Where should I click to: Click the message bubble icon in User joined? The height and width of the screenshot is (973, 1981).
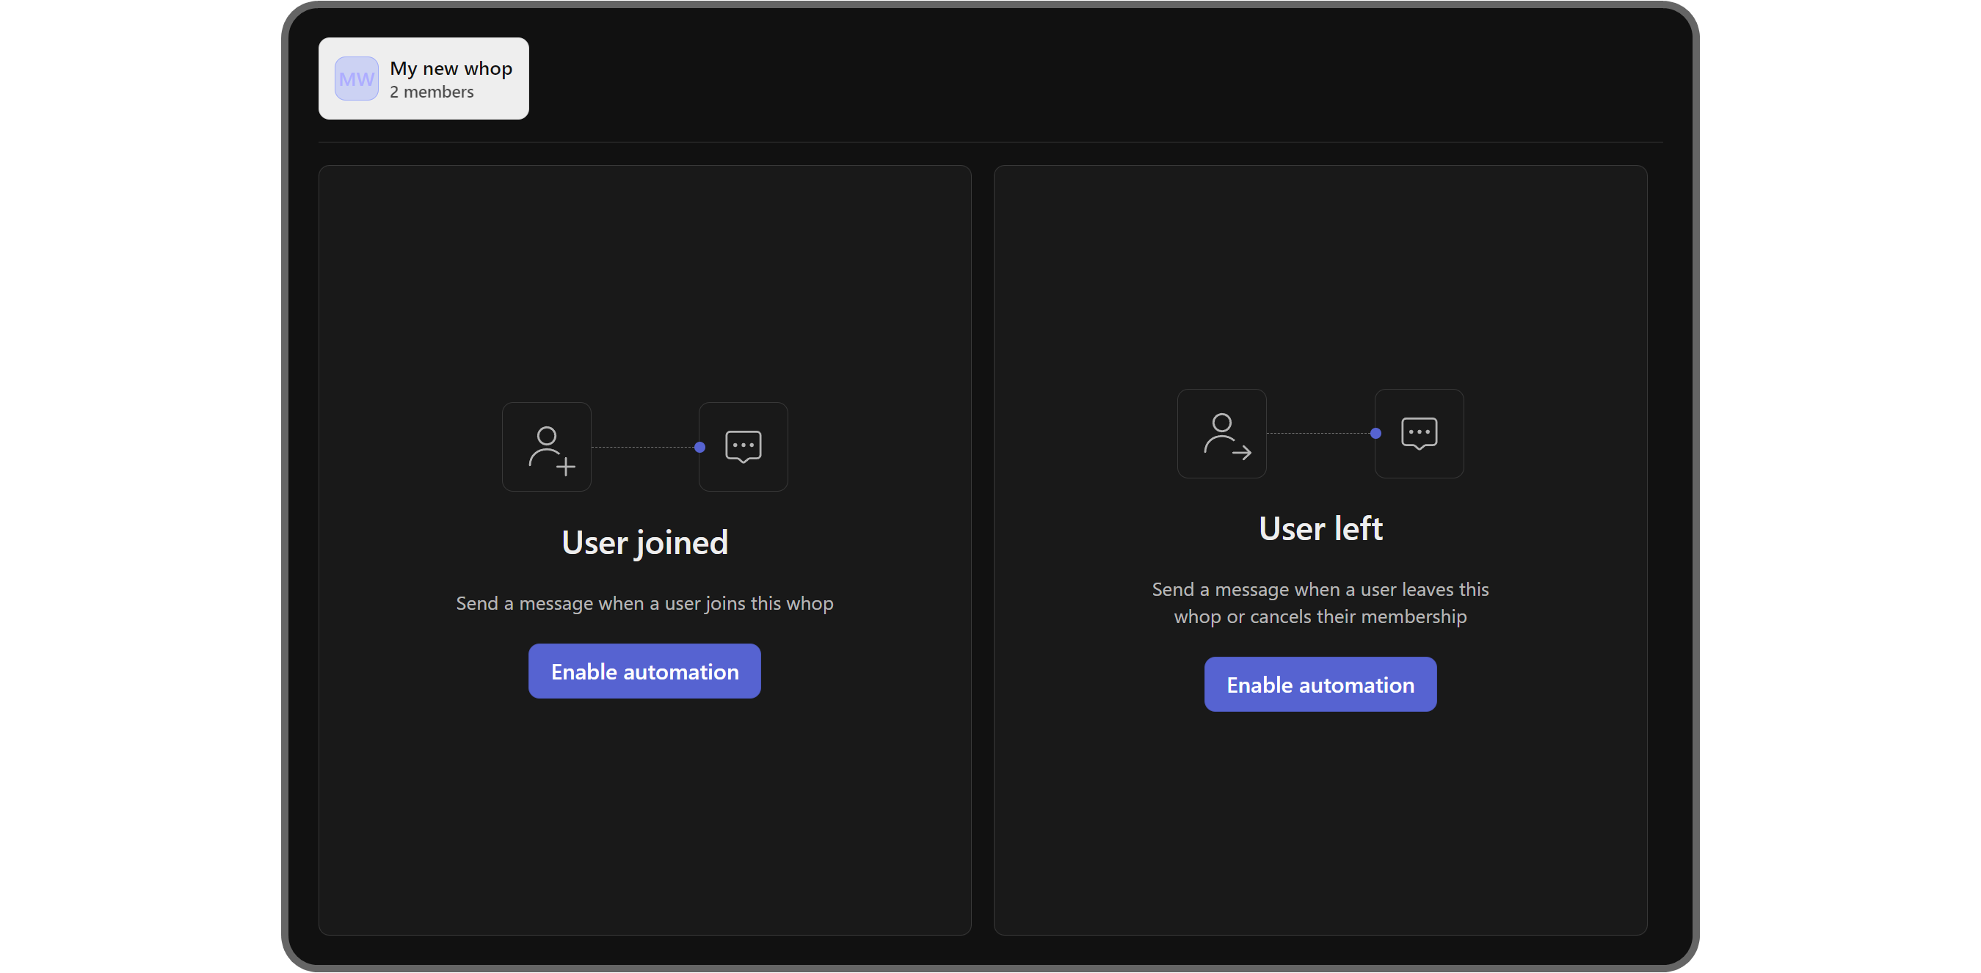pyautogui.click(x=743, y=448)
